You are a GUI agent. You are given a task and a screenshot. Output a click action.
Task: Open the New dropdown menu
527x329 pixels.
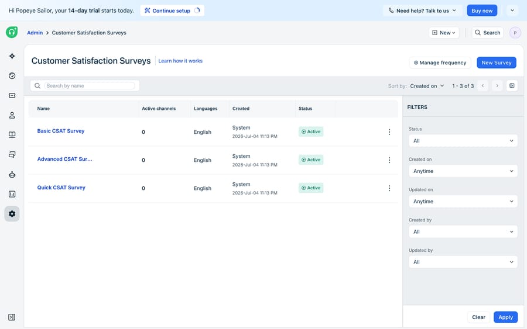[x=444, y=33]
